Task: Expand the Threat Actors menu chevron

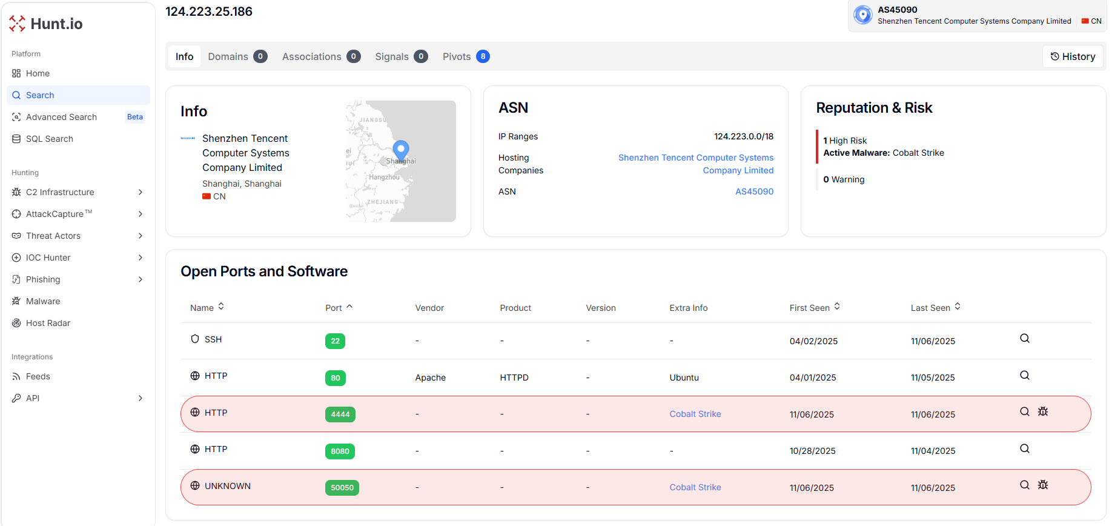Action: [141, 236]
